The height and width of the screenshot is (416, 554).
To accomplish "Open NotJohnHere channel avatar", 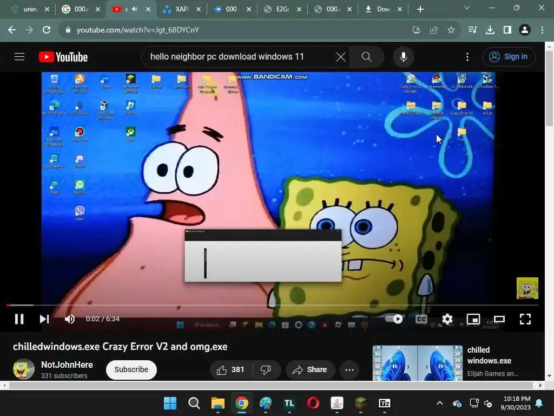I will [24, 369].
